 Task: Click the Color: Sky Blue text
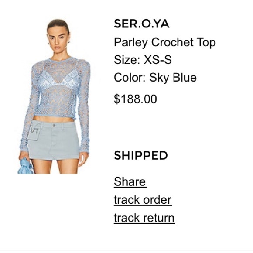pos(155,78)
